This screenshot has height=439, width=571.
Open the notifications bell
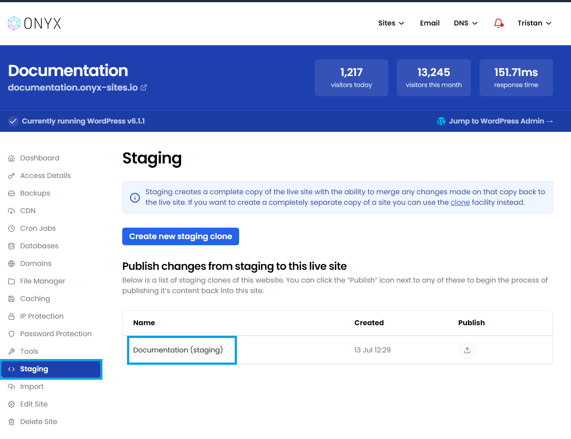tap(498, 23)
